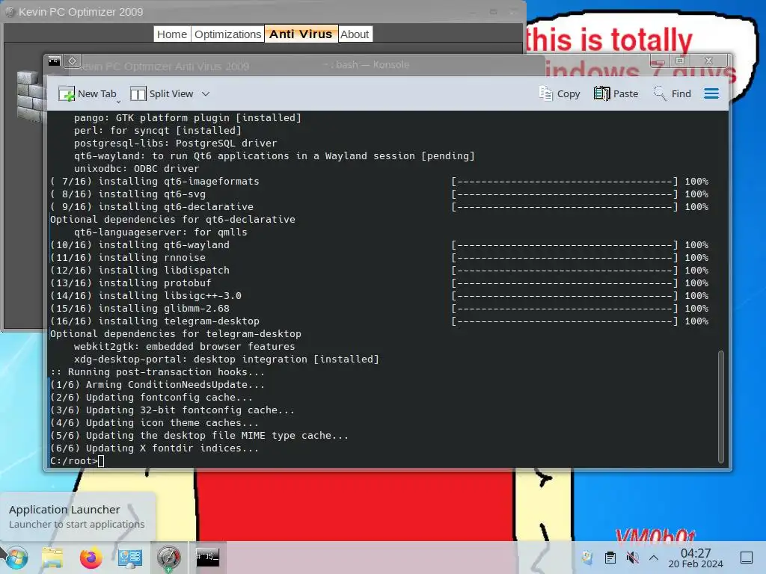The height and width of the screenshot is (574, 766).
Task: Click the 'installing protobuf' line
Action: click(130, 283)
